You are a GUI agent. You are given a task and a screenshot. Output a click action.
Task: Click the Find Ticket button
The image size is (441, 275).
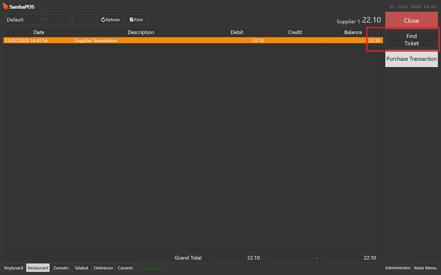coord(411,40)
